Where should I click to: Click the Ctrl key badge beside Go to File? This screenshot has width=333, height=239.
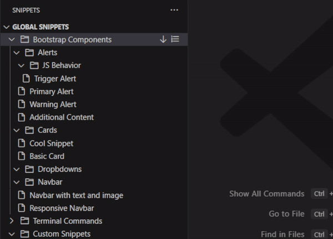[x=319, y=214]
